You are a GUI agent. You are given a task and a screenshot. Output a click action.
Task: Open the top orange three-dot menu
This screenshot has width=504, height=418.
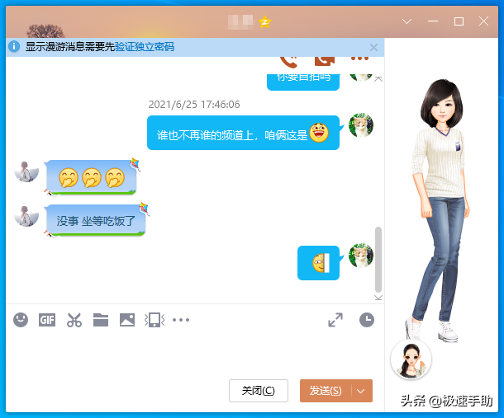pyautogui.click(x=359, y=59)
